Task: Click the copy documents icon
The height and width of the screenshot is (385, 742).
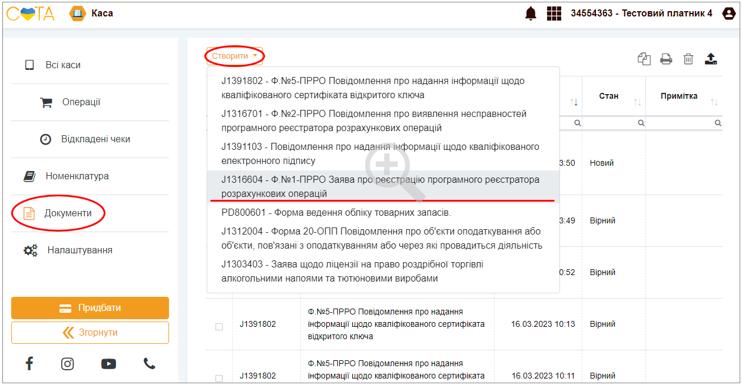Action: pyautogui.click(x=644, y=58)
